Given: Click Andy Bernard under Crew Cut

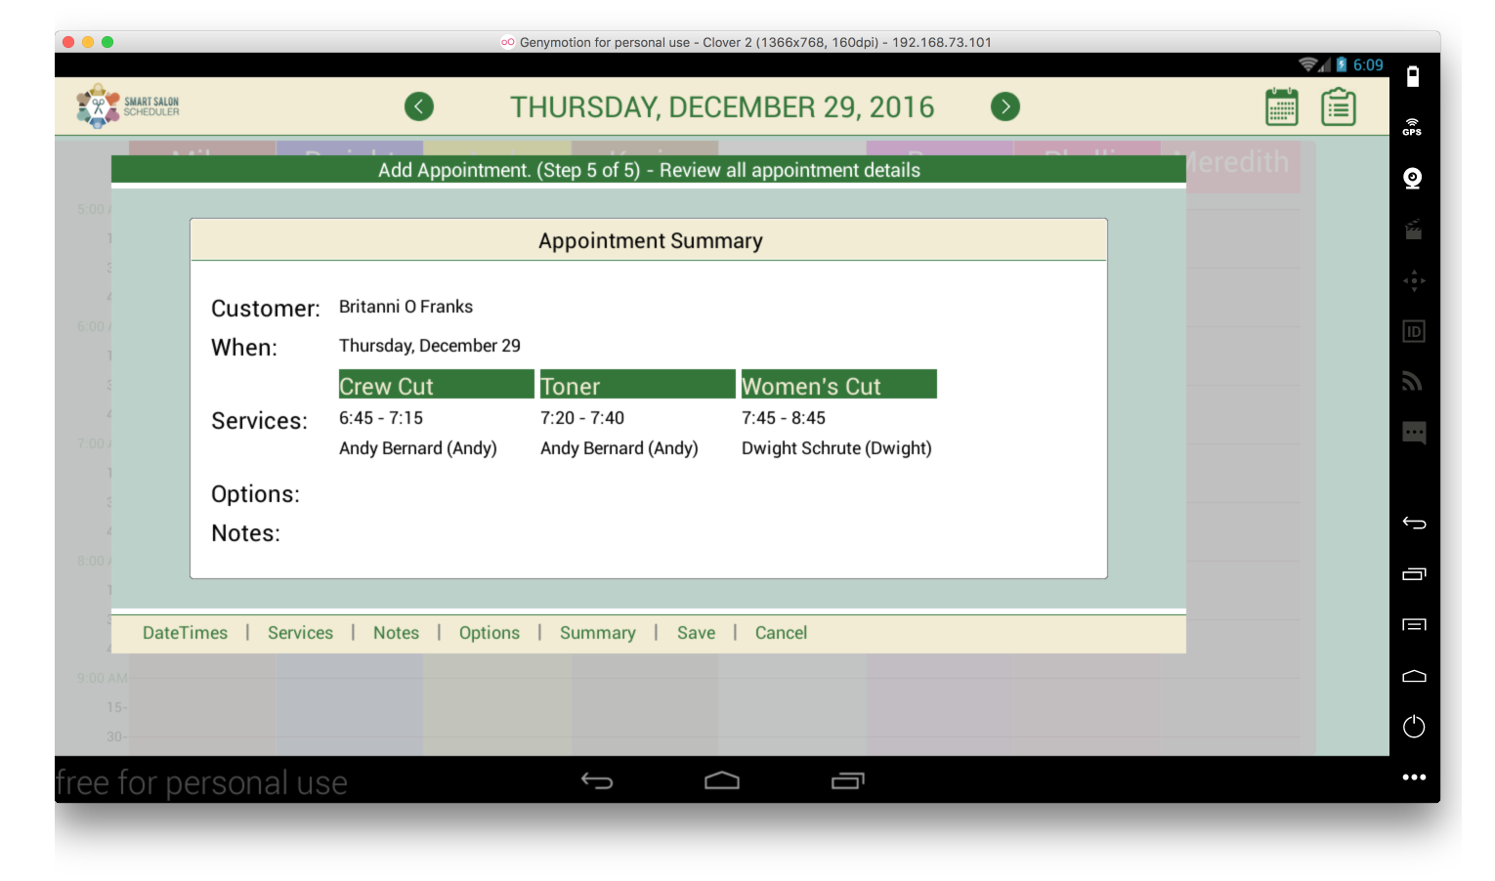Looking at the screenshot, I should click(418, 448).
